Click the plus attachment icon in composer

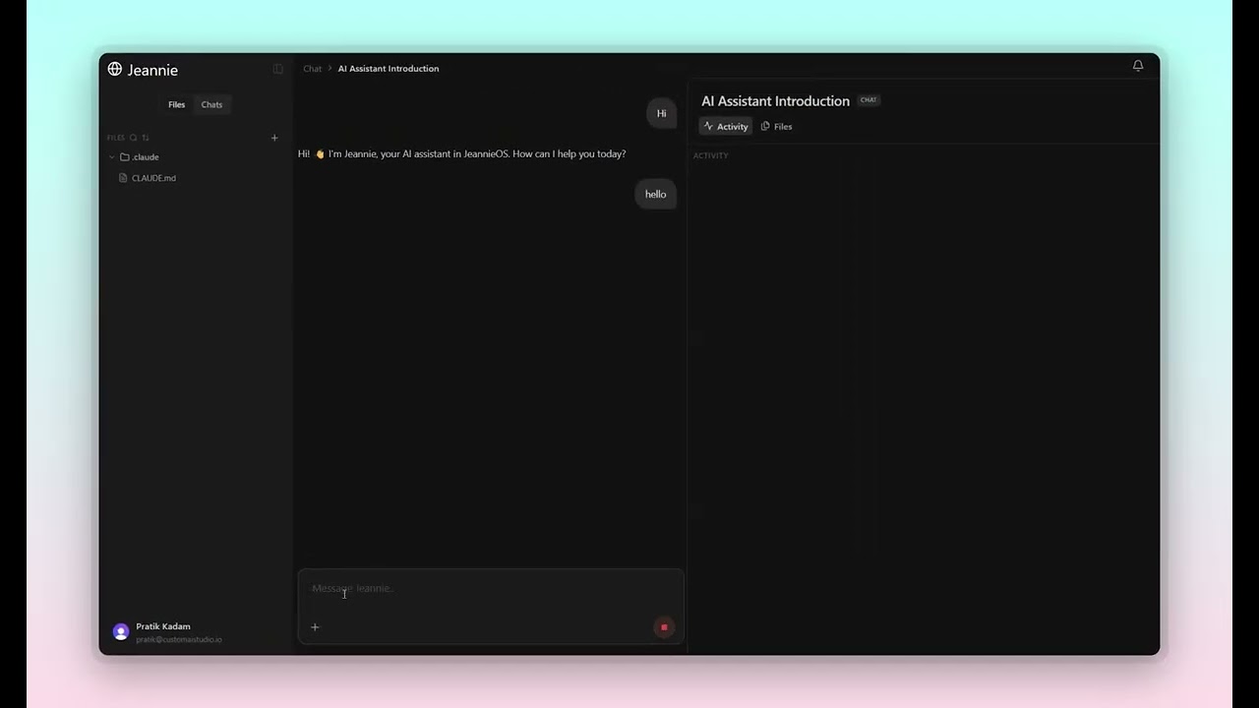click(315, 627)
